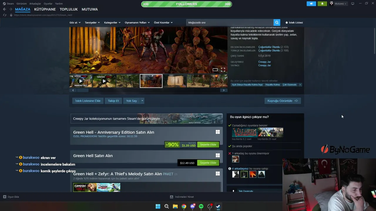376x211 pixels.
Task: Expand the Kategoriler menu
Action: (112, 23)
